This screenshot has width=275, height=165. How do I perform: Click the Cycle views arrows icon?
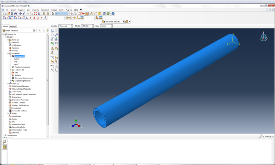39,14
